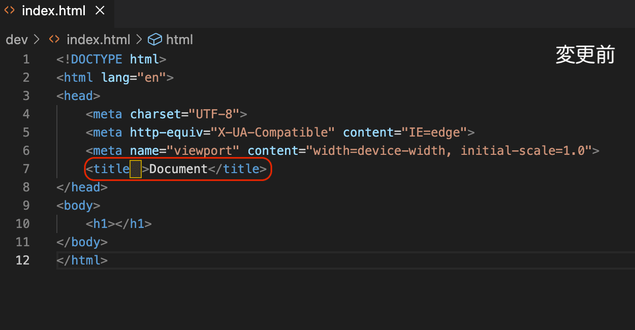This screenshot has height=330, width=635.
Task: Click the lang attribute on line 2
Action: pyautogui.click(x=115, y=78)
